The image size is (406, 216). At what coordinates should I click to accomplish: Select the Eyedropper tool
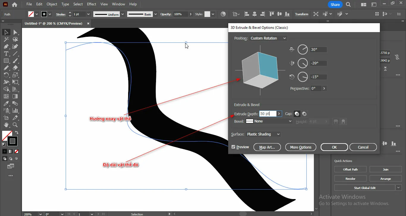[x=6, y=104]
